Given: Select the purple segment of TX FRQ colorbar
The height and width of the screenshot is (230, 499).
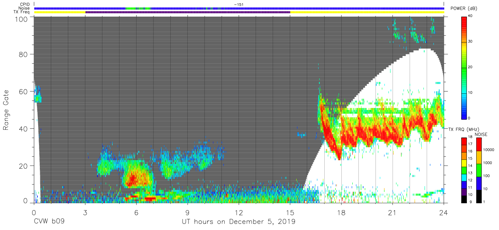Looking at the screenshot, I should pyautogui.click(x=464, y=191).
